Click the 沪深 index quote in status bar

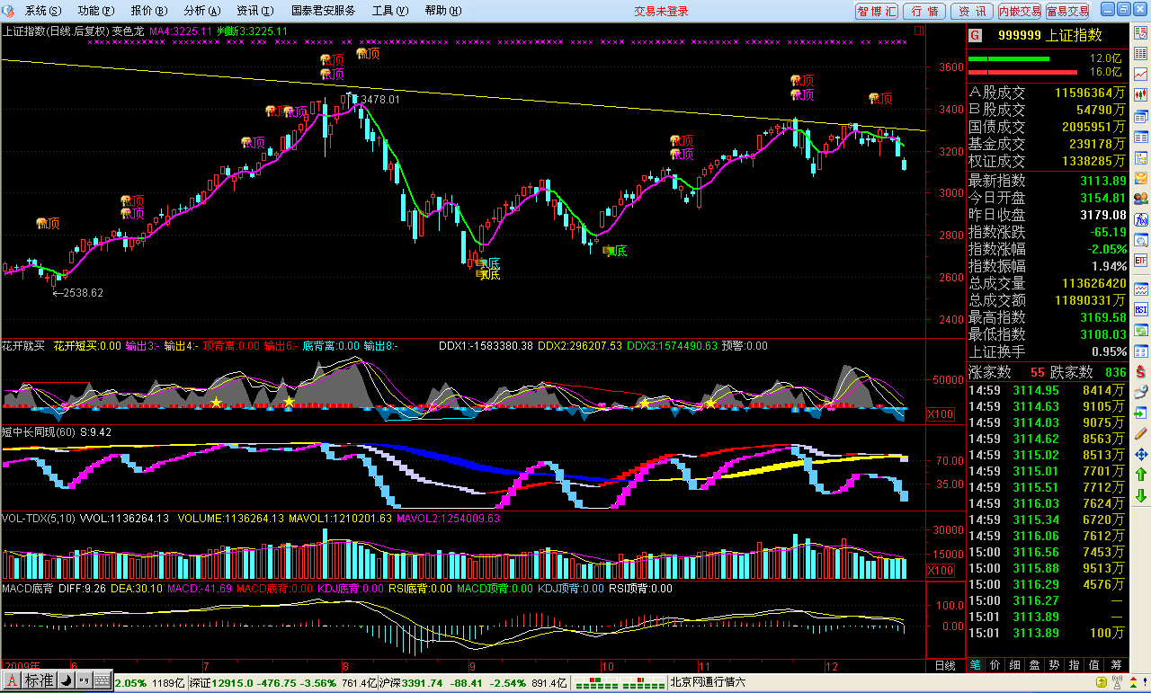coord(472,682)
